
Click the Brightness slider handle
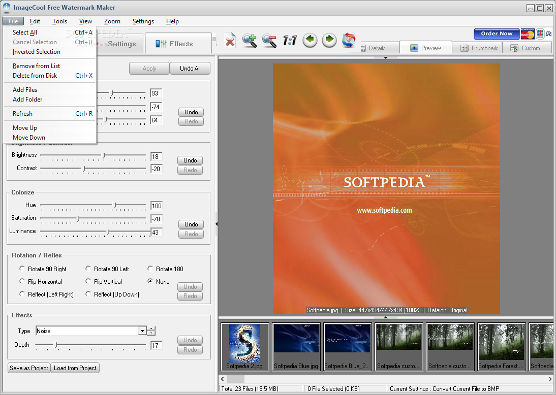(x=104, y=155)
